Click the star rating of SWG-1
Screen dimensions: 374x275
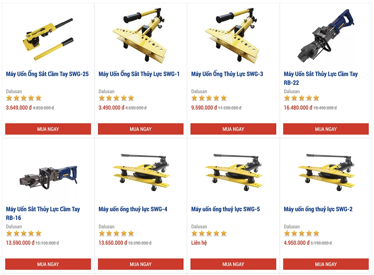(116, 98)
